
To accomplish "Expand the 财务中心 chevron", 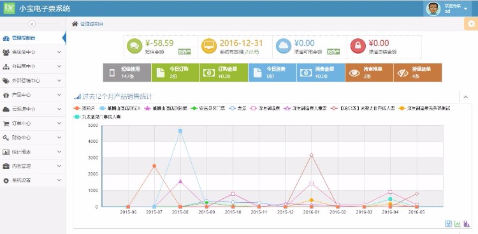I will coord(59,137).
